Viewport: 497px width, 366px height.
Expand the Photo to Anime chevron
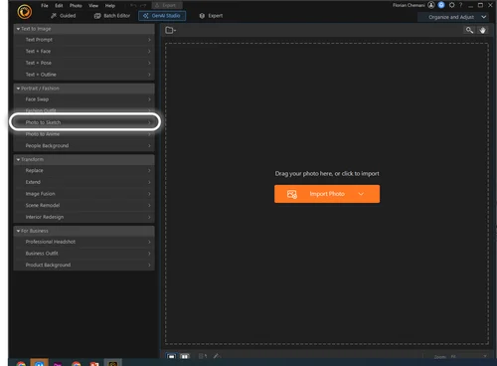pyautogui.click(x=149, y=134)
